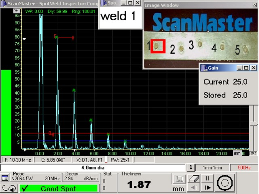Click the green amplitude bar meter
This screenshot has height=194, width=259.
point(6,113)
